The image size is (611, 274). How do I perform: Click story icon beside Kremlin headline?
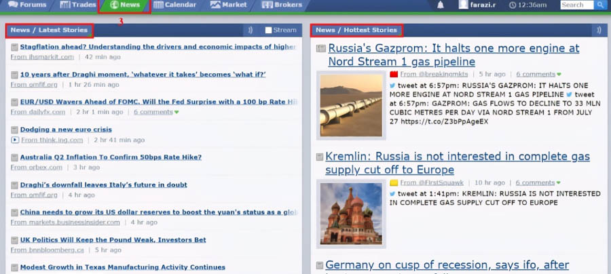coord(320,157)
